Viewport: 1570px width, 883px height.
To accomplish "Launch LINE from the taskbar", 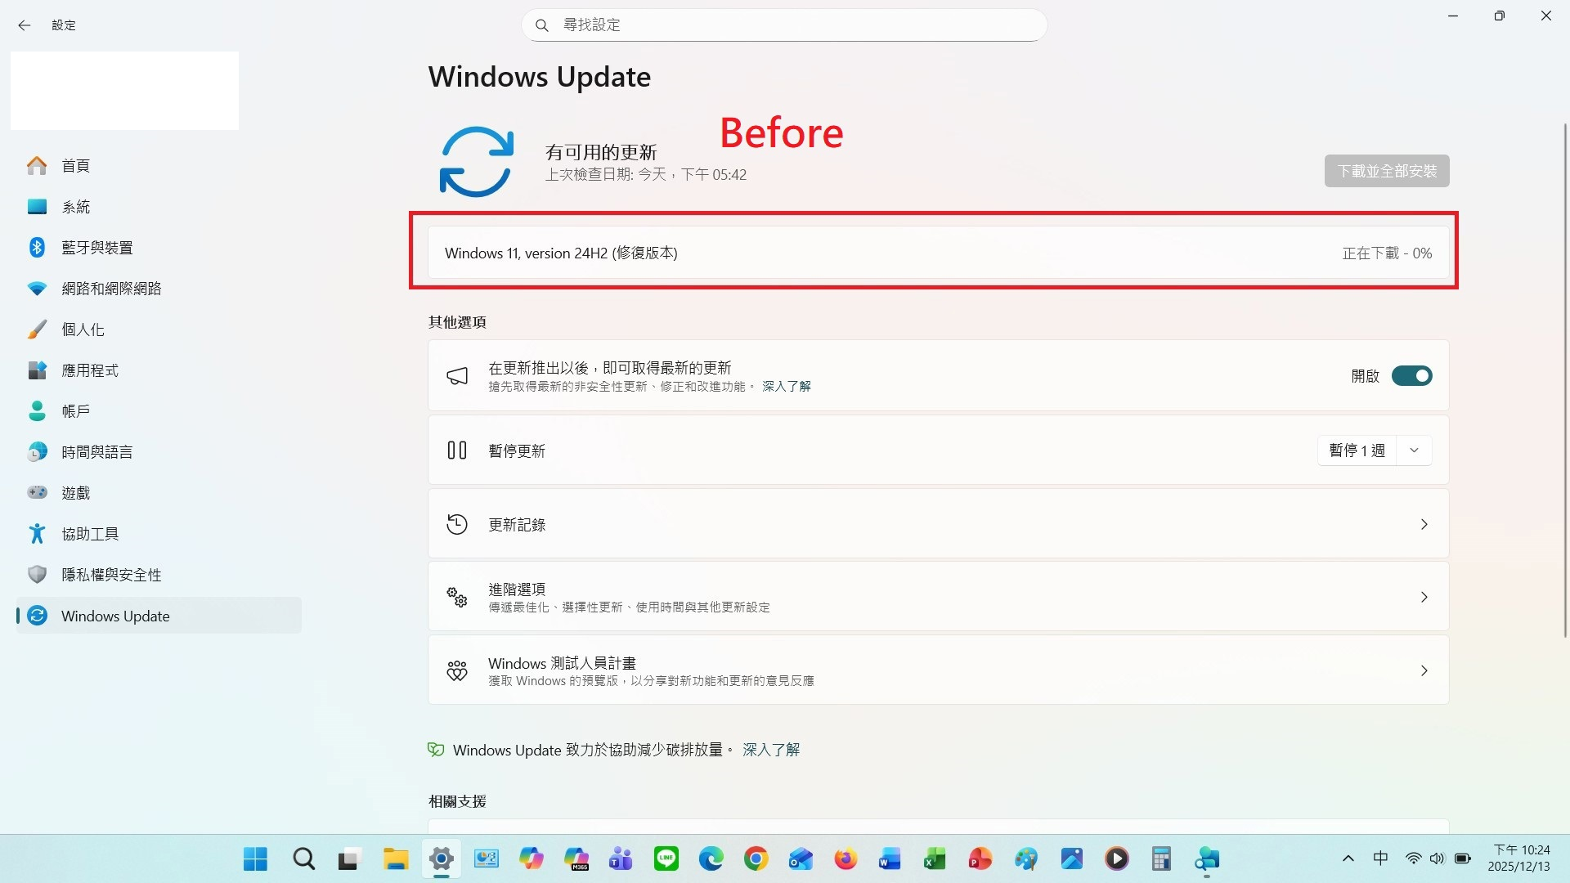I will click(666, 858).
